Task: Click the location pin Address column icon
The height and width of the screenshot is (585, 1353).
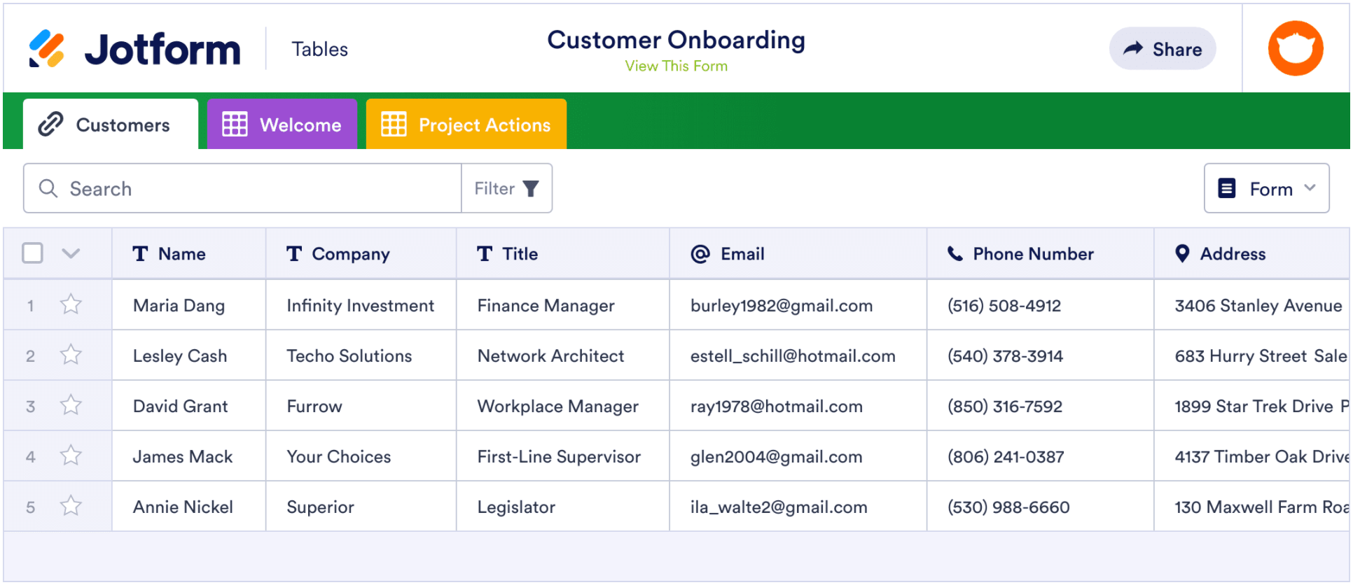Action: (x=1181, y=254)
